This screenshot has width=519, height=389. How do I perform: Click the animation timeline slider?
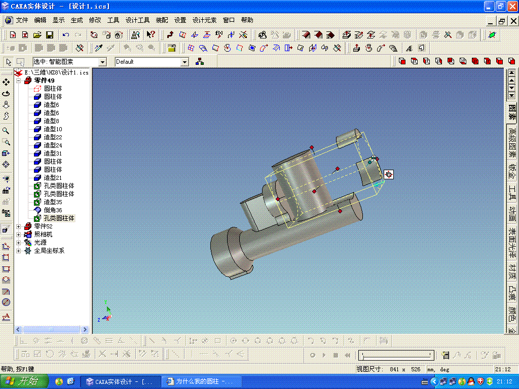pyautogui.click(x=396, y=355)
